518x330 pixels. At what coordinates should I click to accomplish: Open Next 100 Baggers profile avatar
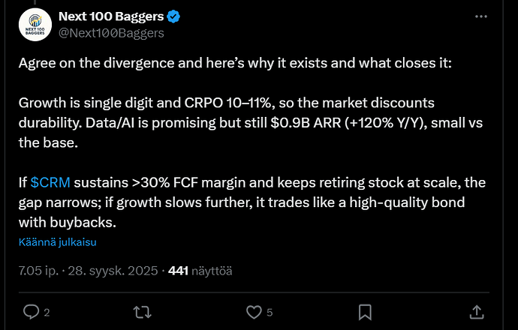(x=35, y=25)
